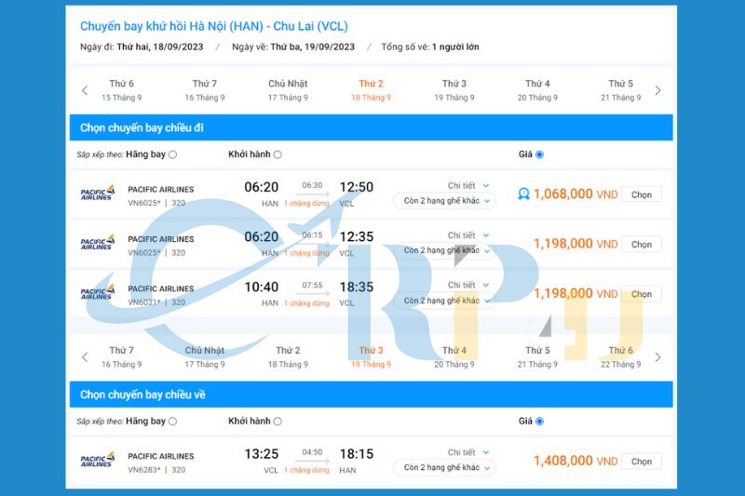745x496 pixels.
Task: Click the flight number VN6031*
Action: [144, 302]
